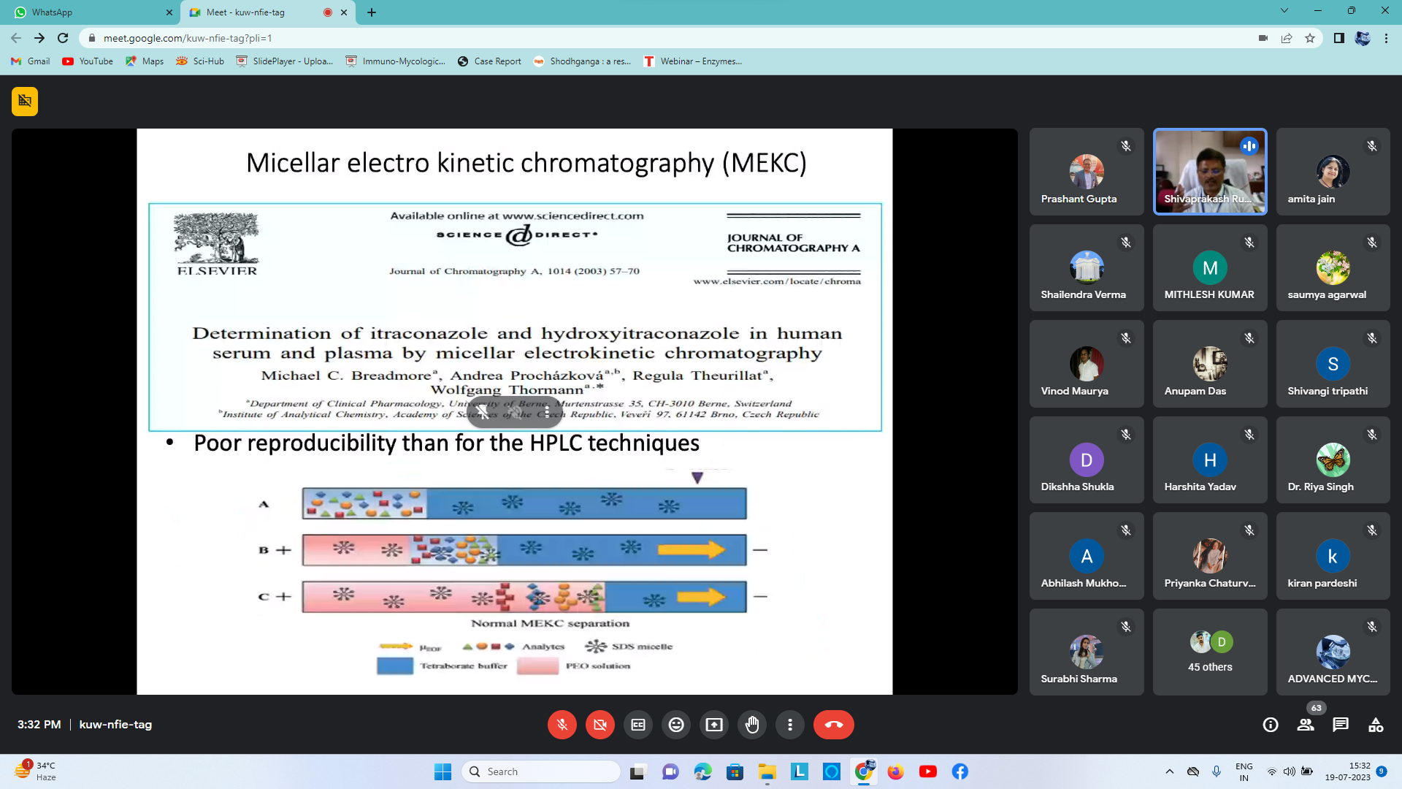Open the YouTube bookmark in bookmarks bar
1402x789 pixels.
click(x=88, y=61)
